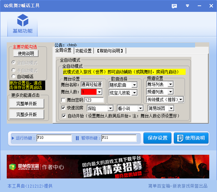Minimize the QQ炫舞2喊话工具 window
The height and width of the screenshot is (192, 217).
199,6
